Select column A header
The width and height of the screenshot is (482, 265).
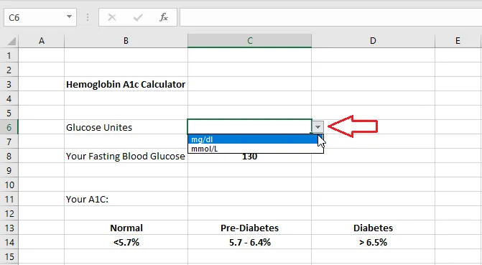[x=42, y=41]
